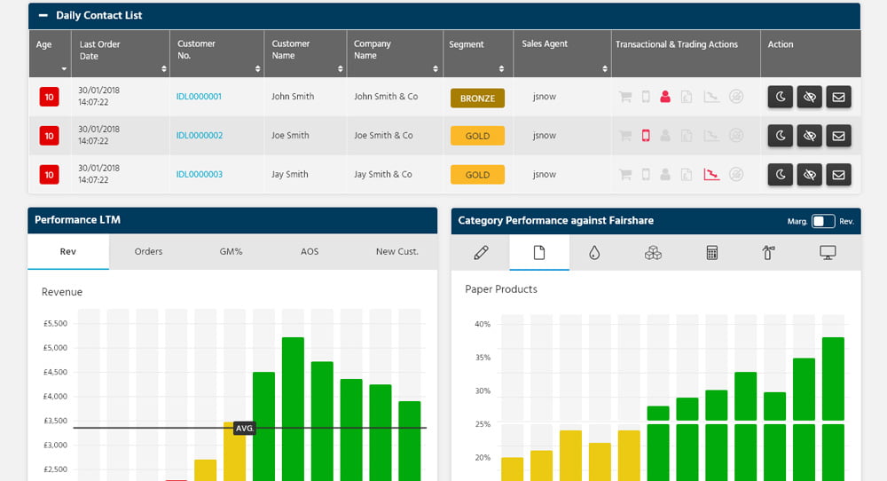Select the stacked boxes category icon

[653, 253]
